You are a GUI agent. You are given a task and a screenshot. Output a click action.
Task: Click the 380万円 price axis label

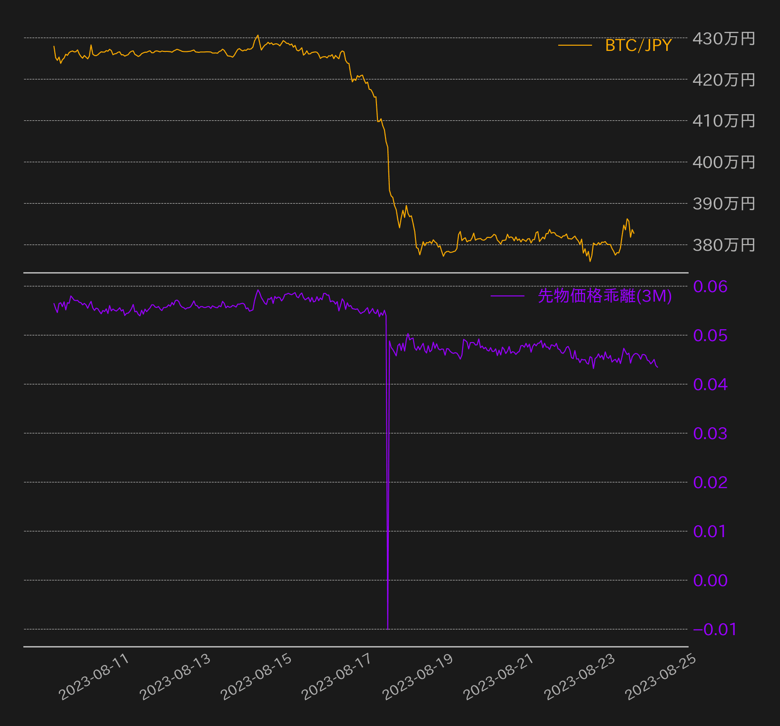pyautogui.click(x=723, y=245)
